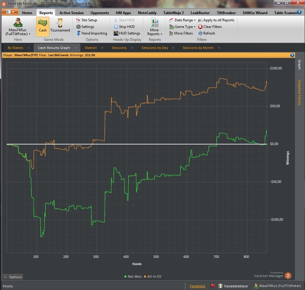Switch to the Sessions report tab
Viewport: 305px width, 290px height.
tap(119, 48)
